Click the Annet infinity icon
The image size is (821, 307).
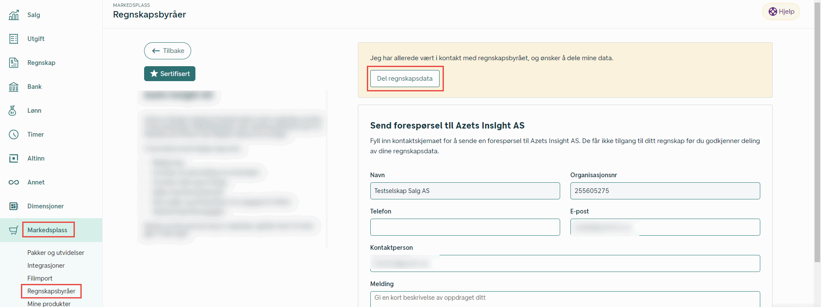[x=14, y=182]
